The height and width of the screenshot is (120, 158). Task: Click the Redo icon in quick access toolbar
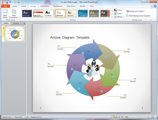coord(15,2)
